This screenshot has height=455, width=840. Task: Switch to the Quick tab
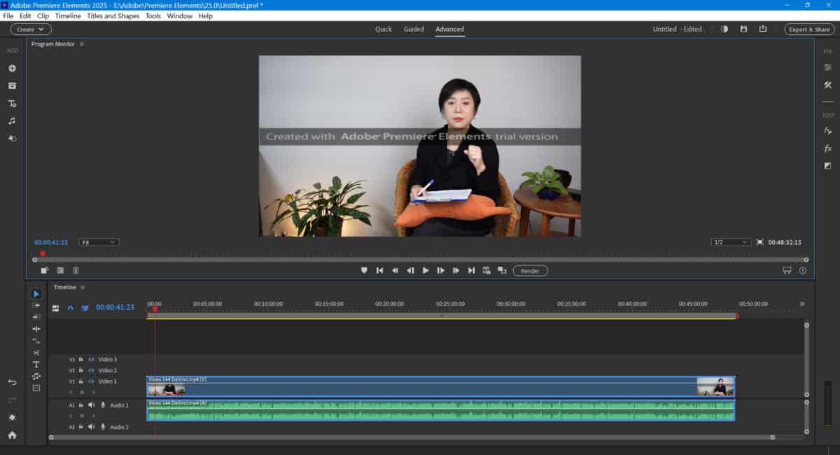coord(384,29)
